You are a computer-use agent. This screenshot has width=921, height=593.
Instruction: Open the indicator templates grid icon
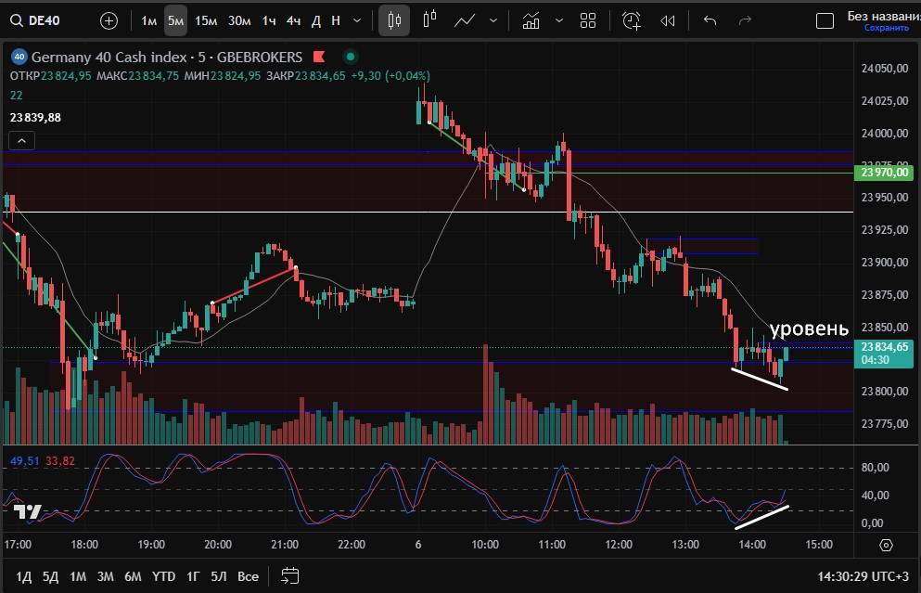588,20
